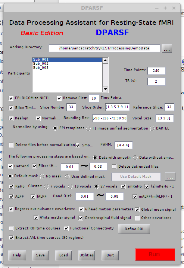
Task: Toggle Functional Connectivity checkbox
Action: tap(66, 228)
